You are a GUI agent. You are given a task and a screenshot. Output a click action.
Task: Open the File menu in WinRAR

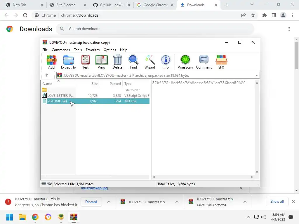pos(45,50)
